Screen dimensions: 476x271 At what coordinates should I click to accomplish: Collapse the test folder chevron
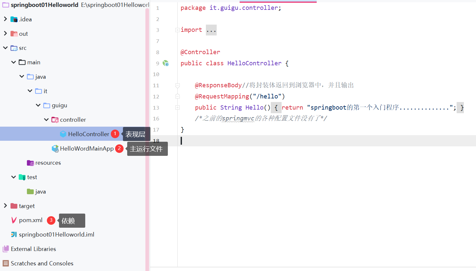13,177
